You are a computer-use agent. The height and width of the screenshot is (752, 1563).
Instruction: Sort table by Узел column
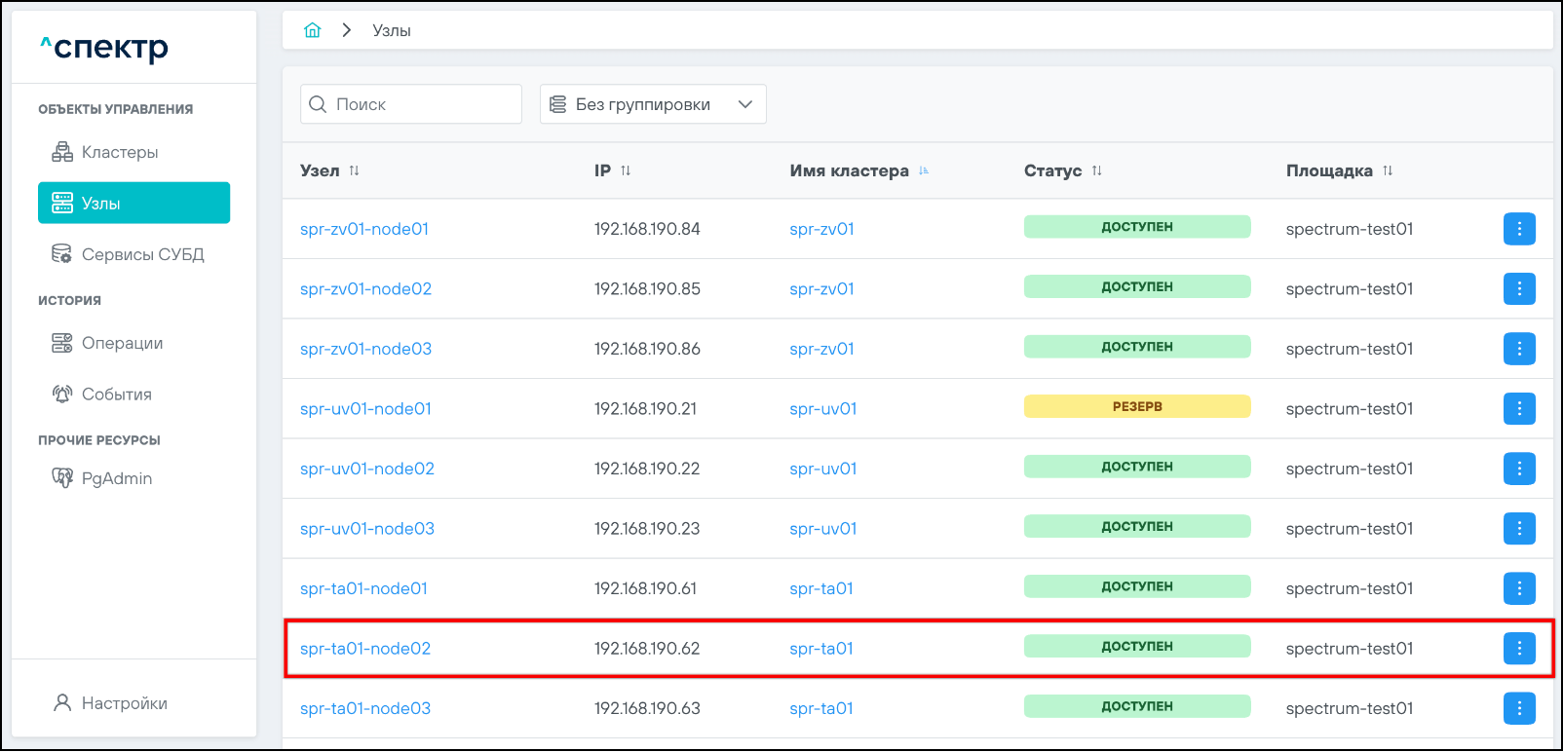click(x=354, y=170)
